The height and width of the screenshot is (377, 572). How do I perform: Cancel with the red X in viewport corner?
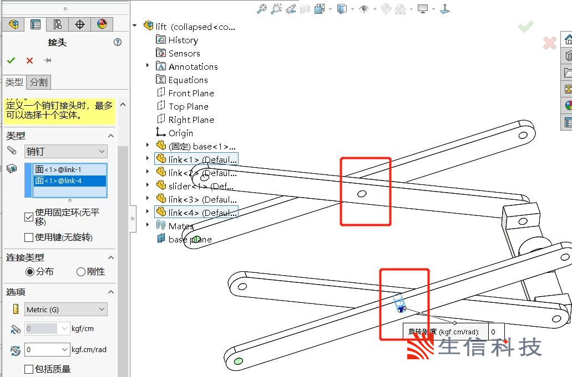pyautogui.click(x=550, y=43)
